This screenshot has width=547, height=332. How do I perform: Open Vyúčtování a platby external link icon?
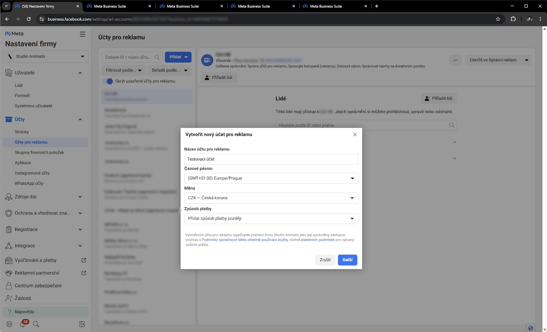(x=84, y=260)
